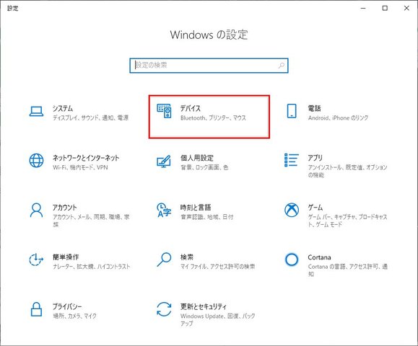Go to ネットワークとインターネット title
Screen dimensions: 418x346
click(86, 158)
